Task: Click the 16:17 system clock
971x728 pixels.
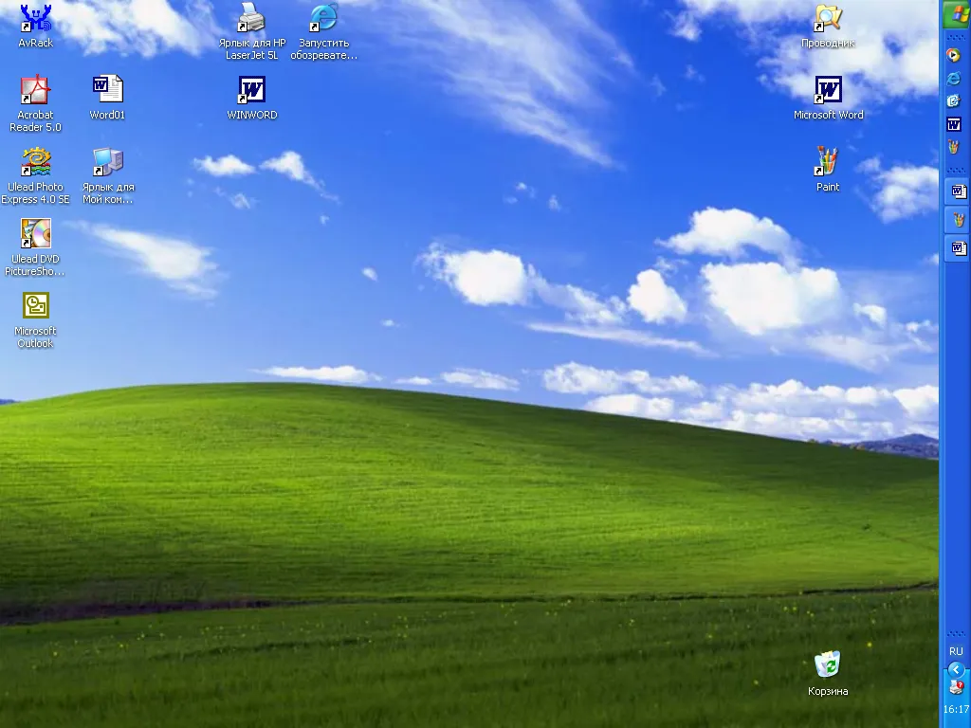Action: click(956, 709)
